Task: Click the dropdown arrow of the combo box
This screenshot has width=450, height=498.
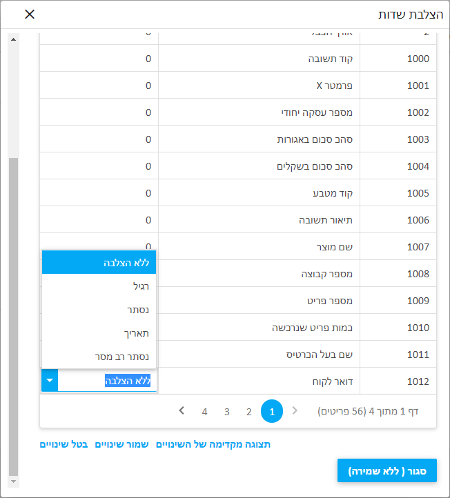Action: 50,381
